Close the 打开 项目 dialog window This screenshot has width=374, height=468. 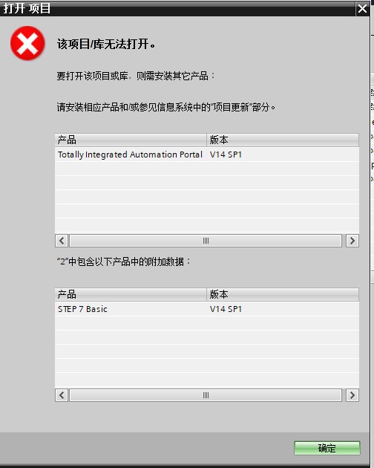pyautogui.click(x=362, y=8)
